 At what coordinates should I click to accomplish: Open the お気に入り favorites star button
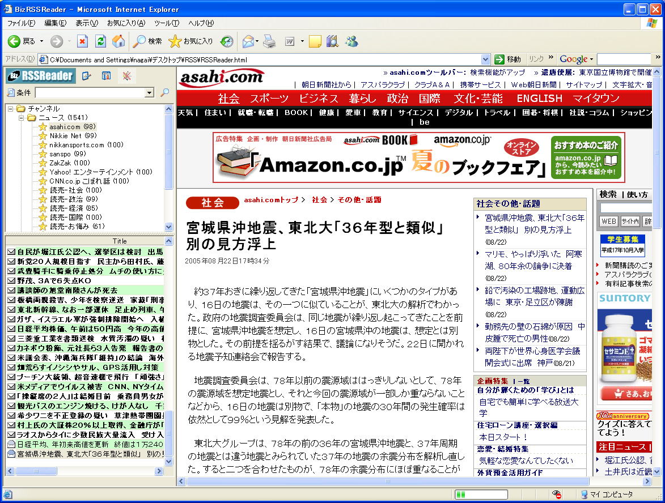tap(190, 41)
